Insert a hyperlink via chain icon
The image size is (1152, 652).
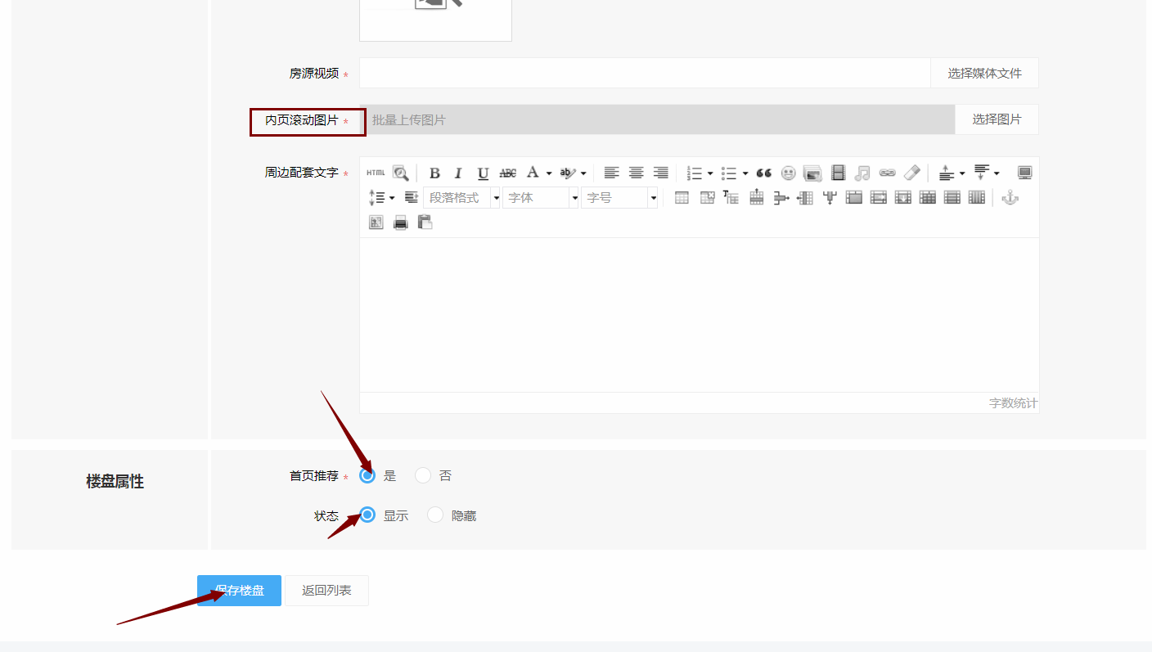pos(887,173)
